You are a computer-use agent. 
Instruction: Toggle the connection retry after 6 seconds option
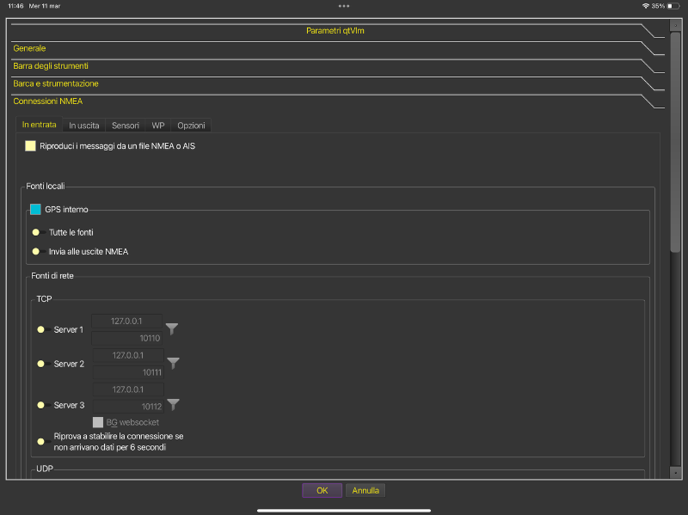coord(40,442)
